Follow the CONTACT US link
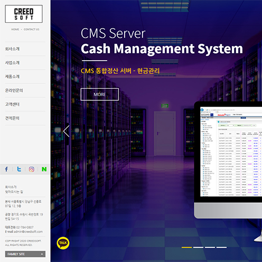This screenshot has width=262, height=262. [32, 30]
